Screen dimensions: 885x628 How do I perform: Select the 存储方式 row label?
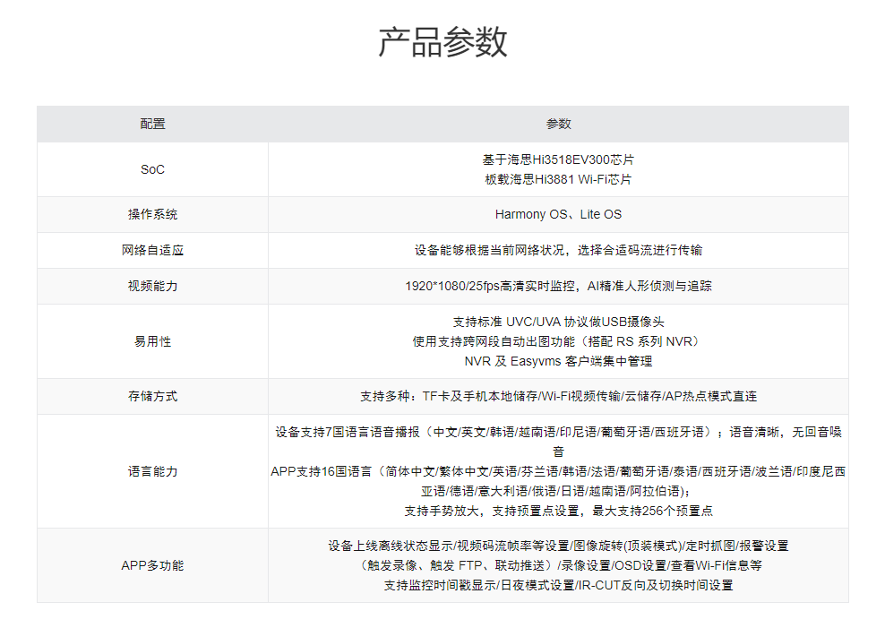click(x=151, y=395)
